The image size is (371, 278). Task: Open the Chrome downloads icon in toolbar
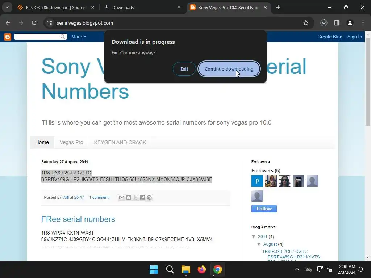324,23
